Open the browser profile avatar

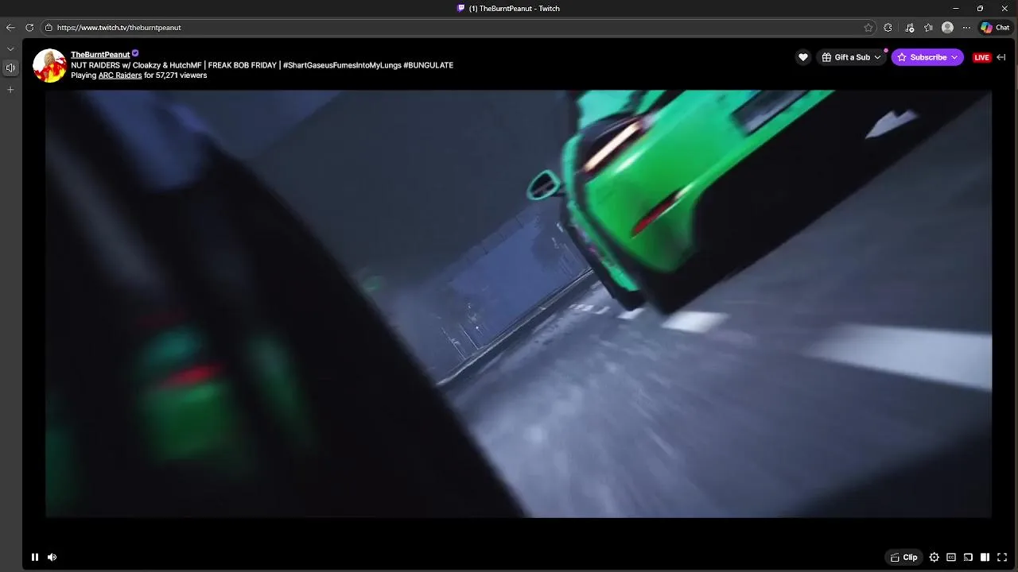point(947,27)
